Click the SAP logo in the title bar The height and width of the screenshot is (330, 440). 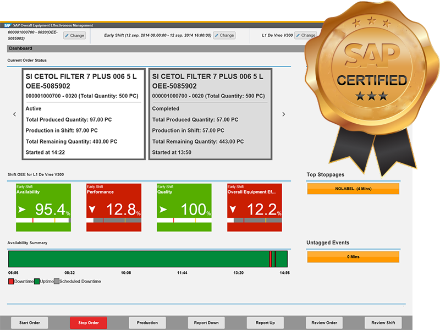coord(8,25)
